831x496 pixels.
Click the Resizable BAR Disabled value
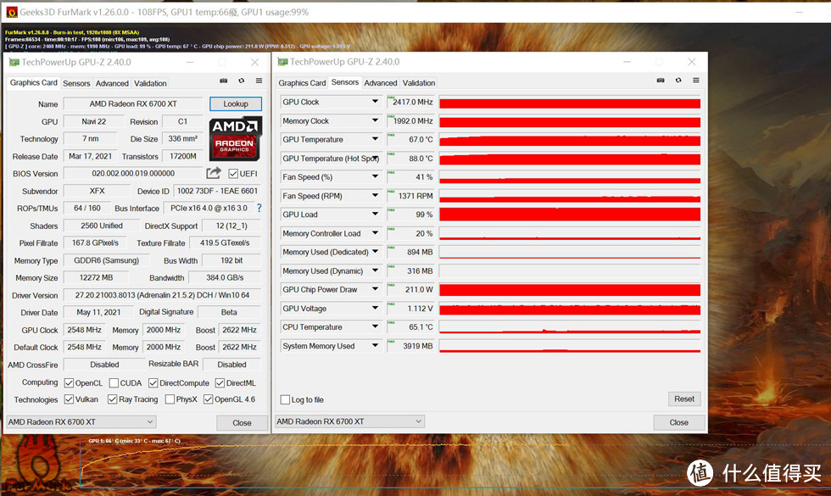[231, 364]
